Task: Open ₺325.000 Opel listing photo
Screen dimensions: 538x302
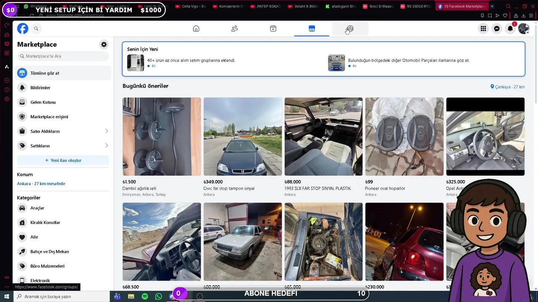Action: click(x=485, y=137)
